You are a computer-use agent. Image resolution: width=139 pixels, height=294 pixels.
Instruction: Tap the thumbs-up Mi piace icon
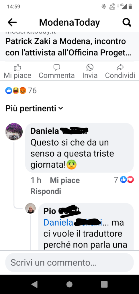[17, 67]
